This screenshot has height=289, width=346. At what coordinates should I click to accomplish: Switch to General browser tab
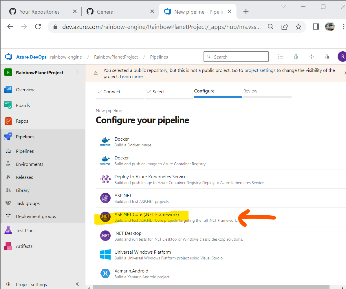tap(106, 12)
